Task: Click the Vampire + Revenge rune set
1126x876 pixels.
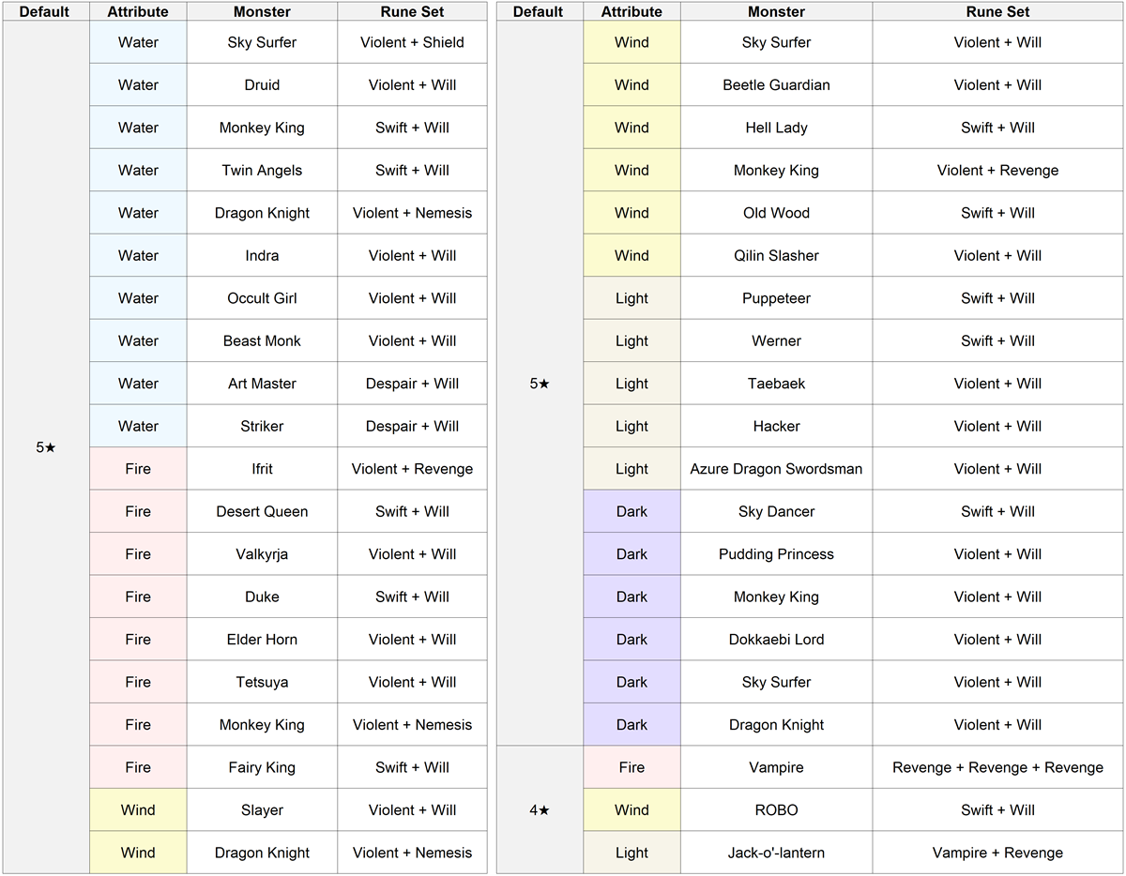Action: pyautogui.click(x=997, y=853)
